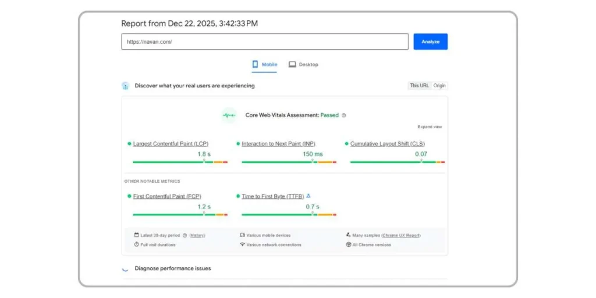Click the Passed assessment status text
Viewport: 596px width, 298px height.
[x=329, y=115]
